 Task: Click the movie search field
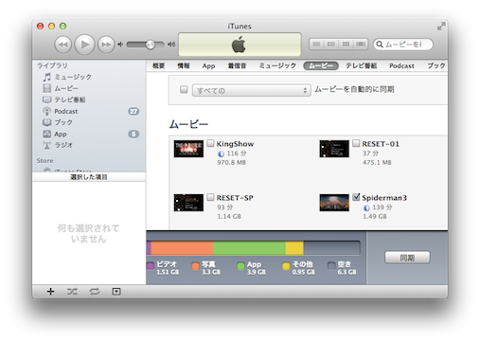(403, 45)
